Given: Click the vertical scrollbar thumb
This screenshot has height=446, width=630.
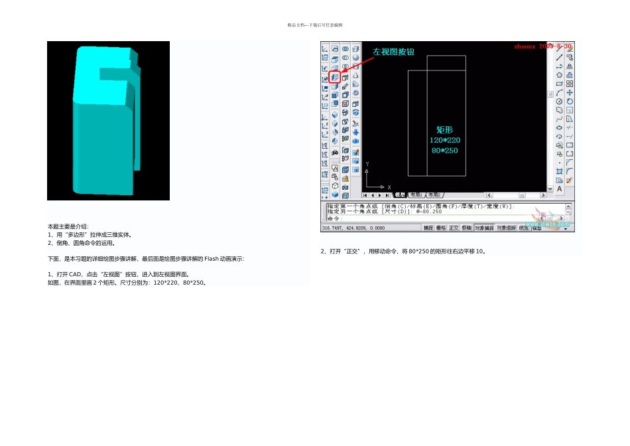Looking at the screenshot, I should (x=550, y=94).
